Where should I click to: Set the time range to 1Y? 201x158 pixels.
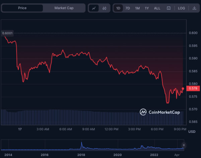[147, 8]
